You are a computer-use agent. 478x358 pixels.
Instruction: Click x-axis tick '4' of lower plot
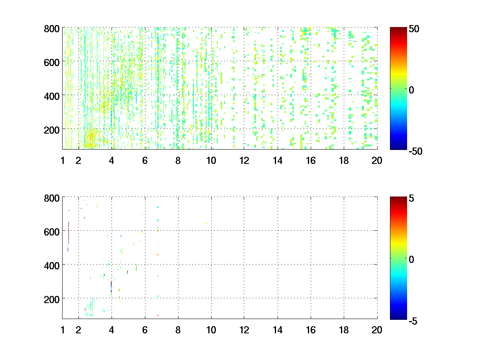click(x=112, y=330)
